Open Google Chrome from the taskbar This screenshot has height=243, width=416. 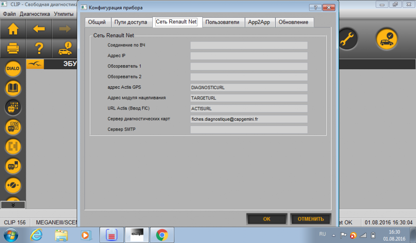coord(162,235)
